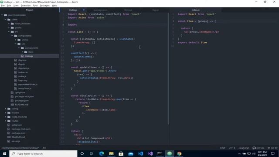Open Microsoft Store from the taskbar
279x157 pixels.
(121, 154)
